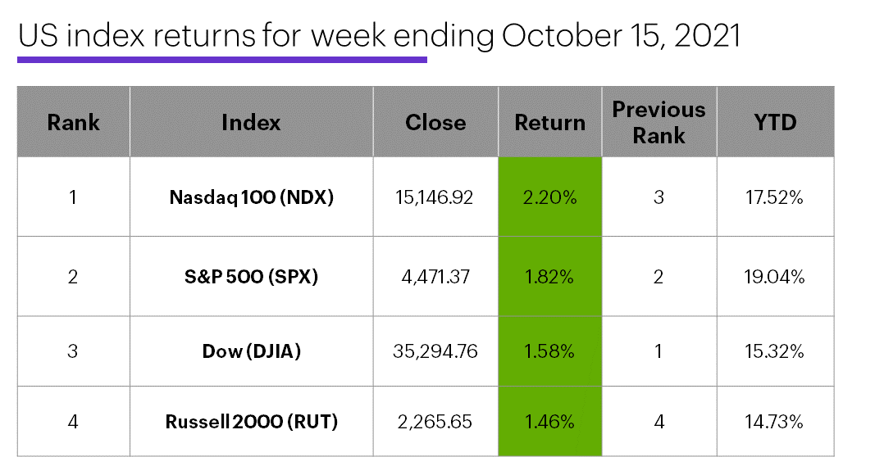Select the green 1.46% return cell
The image size is (875, 457).
(x=549, y=423)
